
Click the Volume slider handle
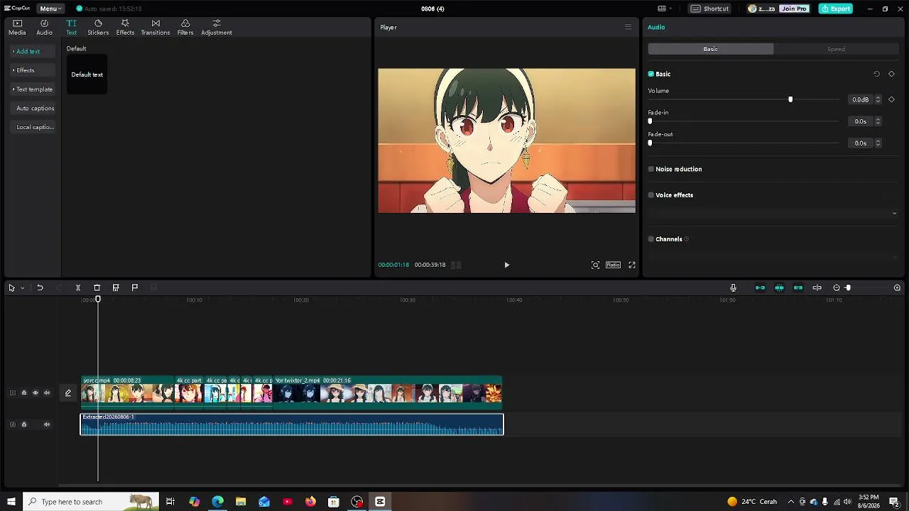pos(790,99)
